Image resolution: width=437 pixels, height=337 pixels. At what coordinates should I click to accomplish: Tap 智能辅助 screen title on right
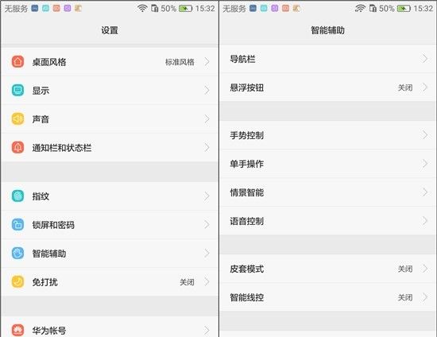(x=327, y=30)
